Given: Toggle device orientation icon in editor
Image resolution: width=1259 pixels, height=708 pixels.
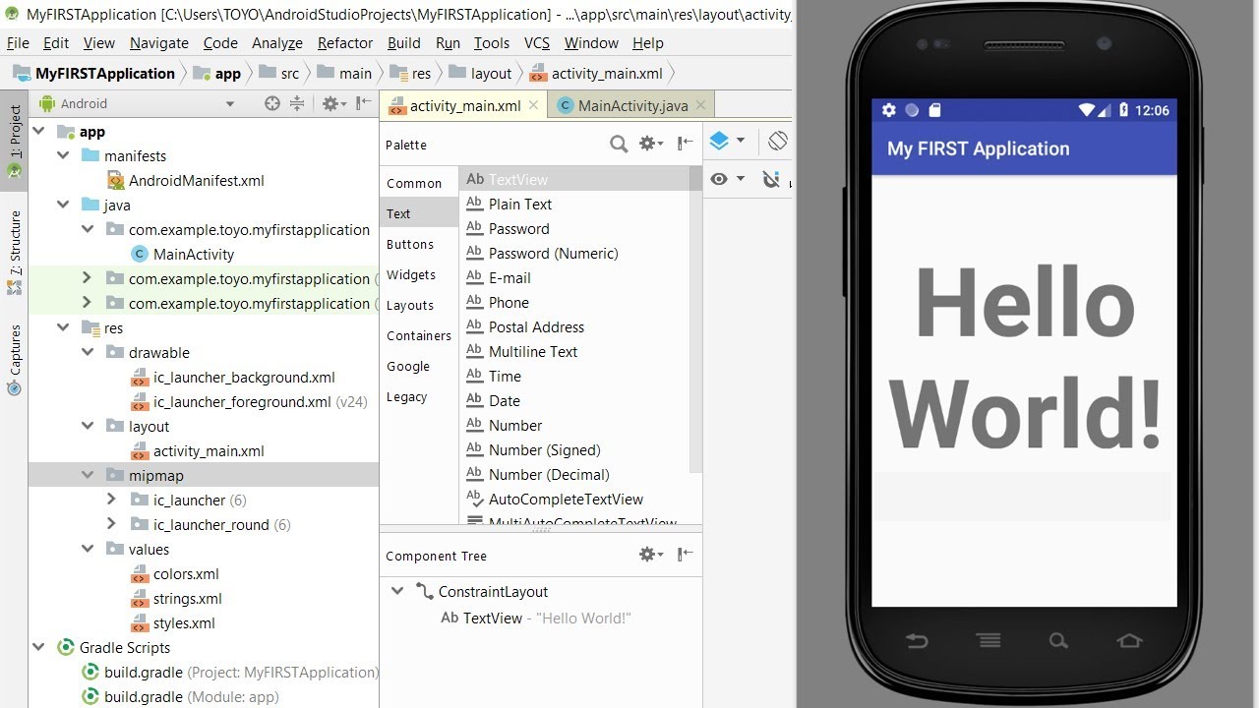Looking at the screenshot, I should tap(778, 141).
